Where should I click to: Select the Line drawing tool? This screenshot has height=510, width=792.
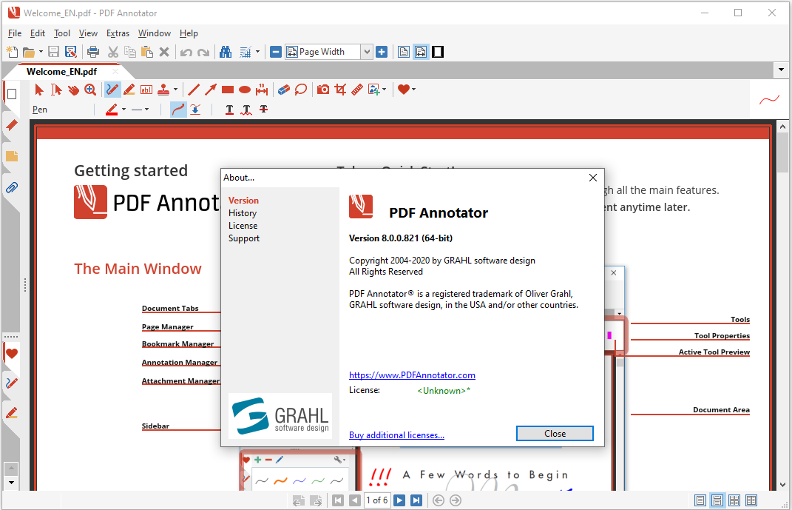point(194,90)
